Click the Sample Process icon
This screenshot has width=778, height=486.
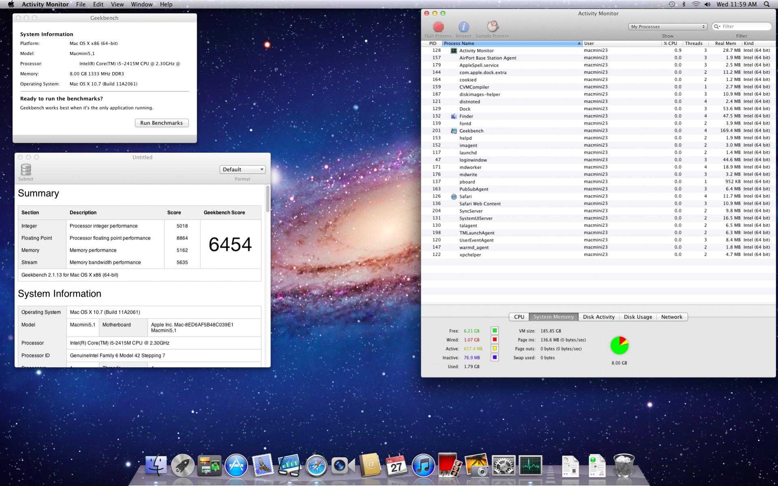(492, 27)
